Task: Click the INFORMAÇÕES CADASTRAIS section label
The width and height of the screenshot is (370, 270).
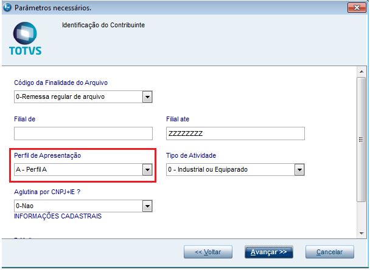Action: (58, 216)
